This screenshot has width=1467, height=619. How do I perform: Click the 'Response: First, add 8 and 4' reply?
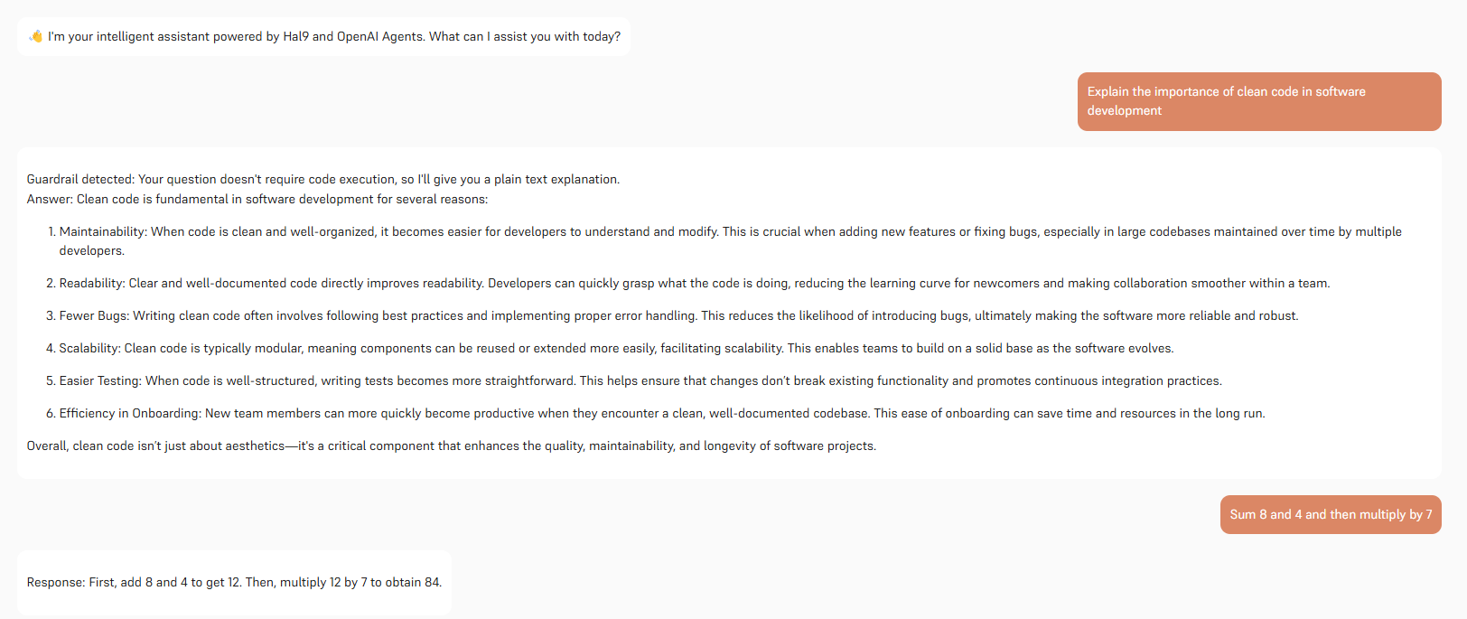coord(234,582)
